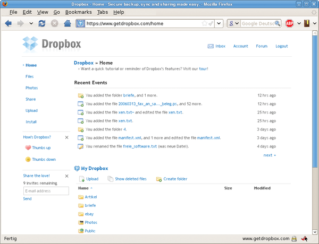
Task: Open the bookmarks icon dropdown arrow
Action: 315,23
